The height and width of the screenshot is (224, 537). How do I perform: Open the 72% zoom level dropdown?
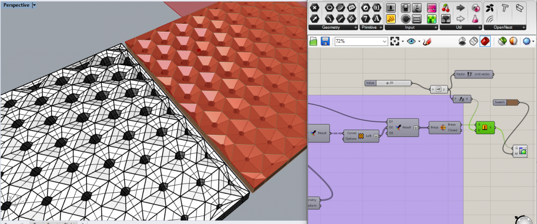pos(385,41)
